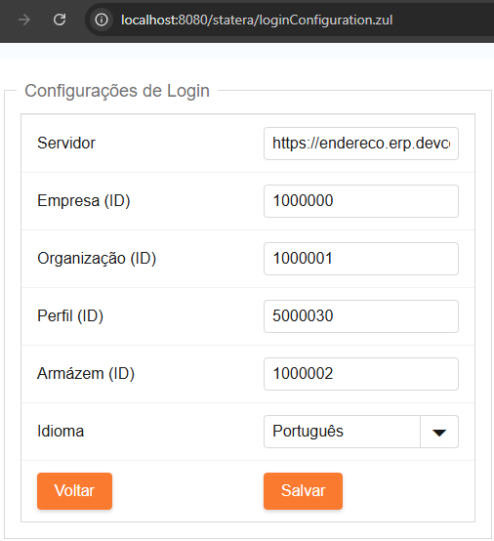The height and width of the screenshot is (541, 494).
Task: Focus the localhost address bar URL
Action: coord(257,20)
